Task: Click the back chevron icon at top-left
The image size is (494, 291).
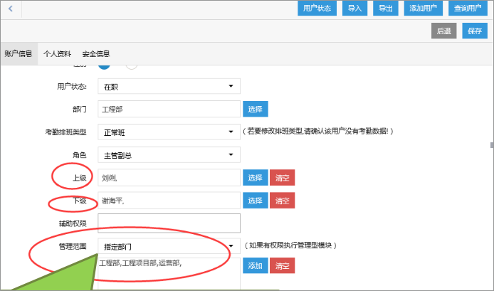Action: tap(11, 9)
